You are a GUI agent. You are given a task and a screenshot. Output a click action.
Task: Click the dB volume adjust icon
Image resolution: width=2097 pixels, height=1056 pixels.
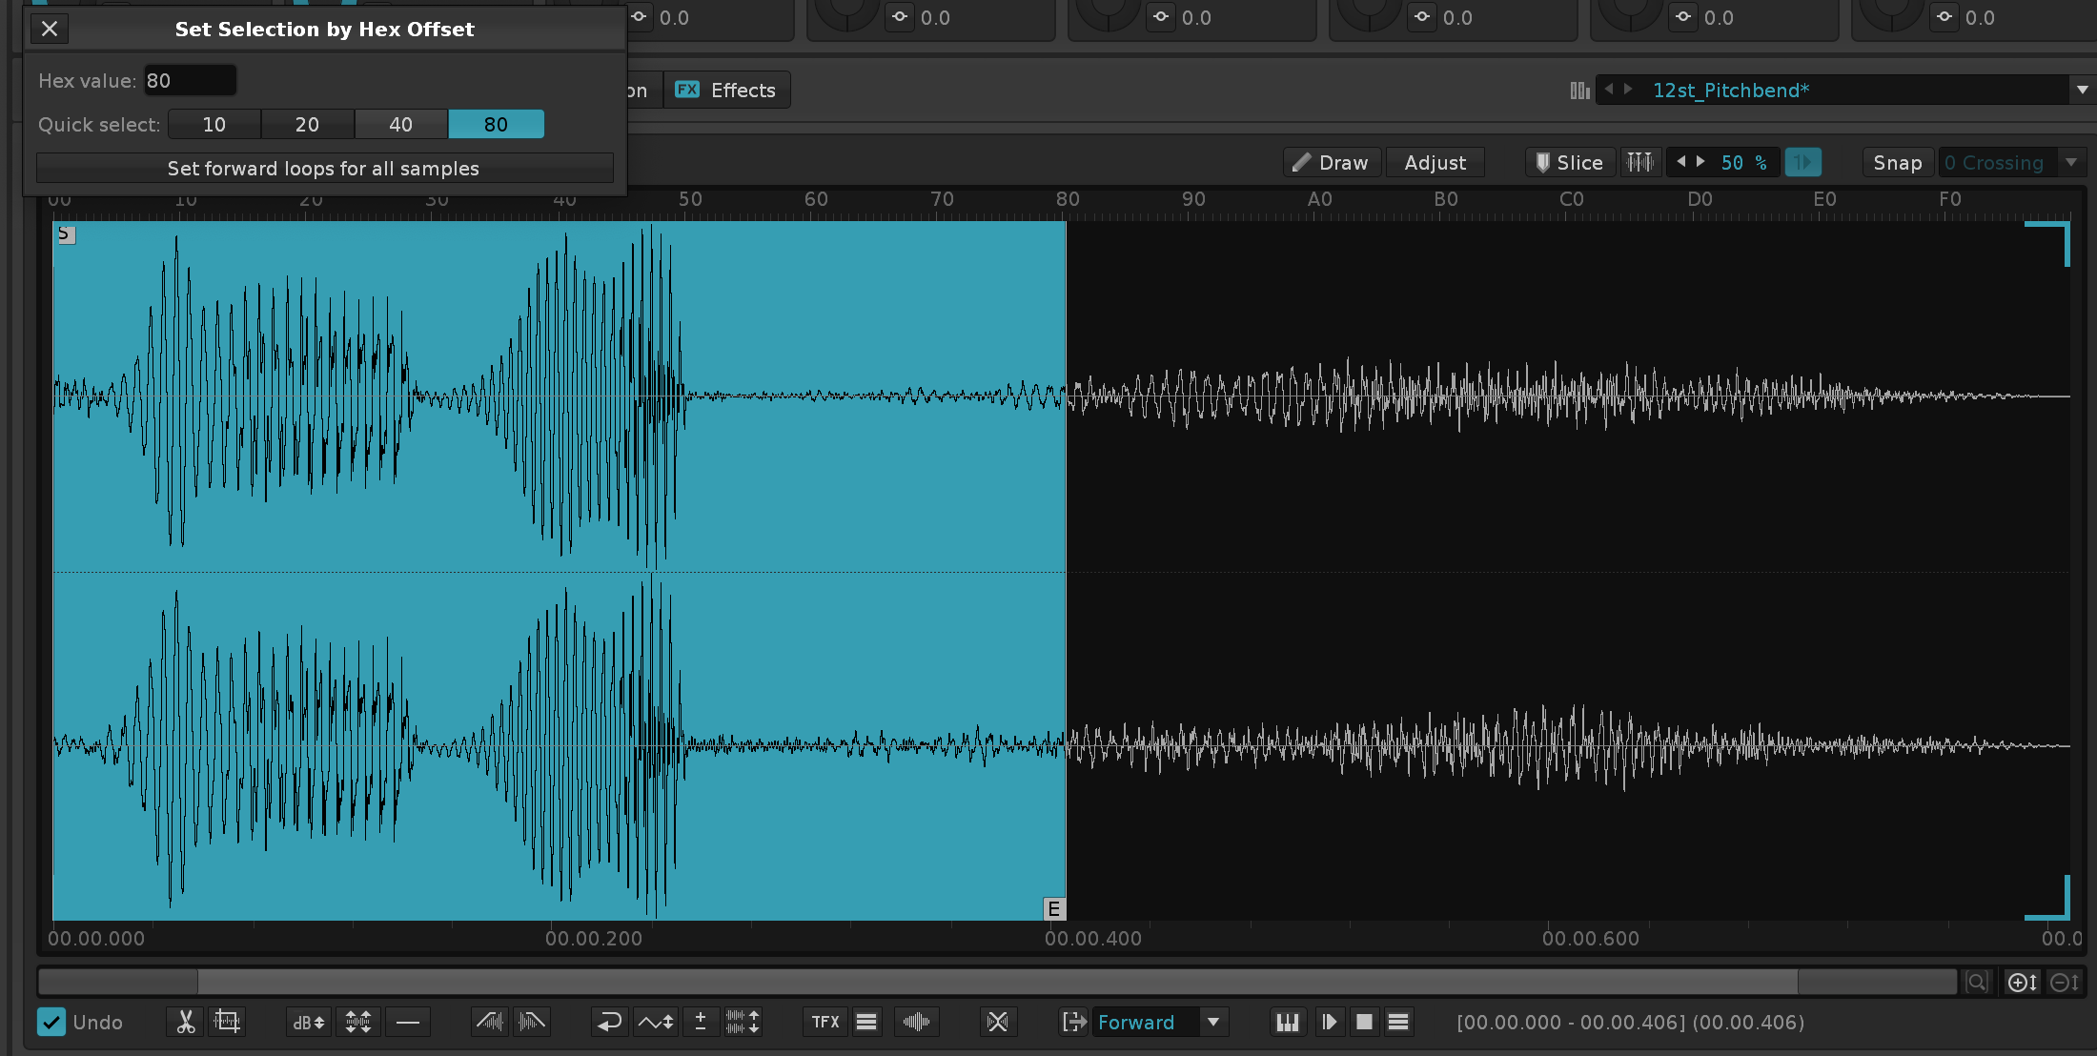point(309,1022)
